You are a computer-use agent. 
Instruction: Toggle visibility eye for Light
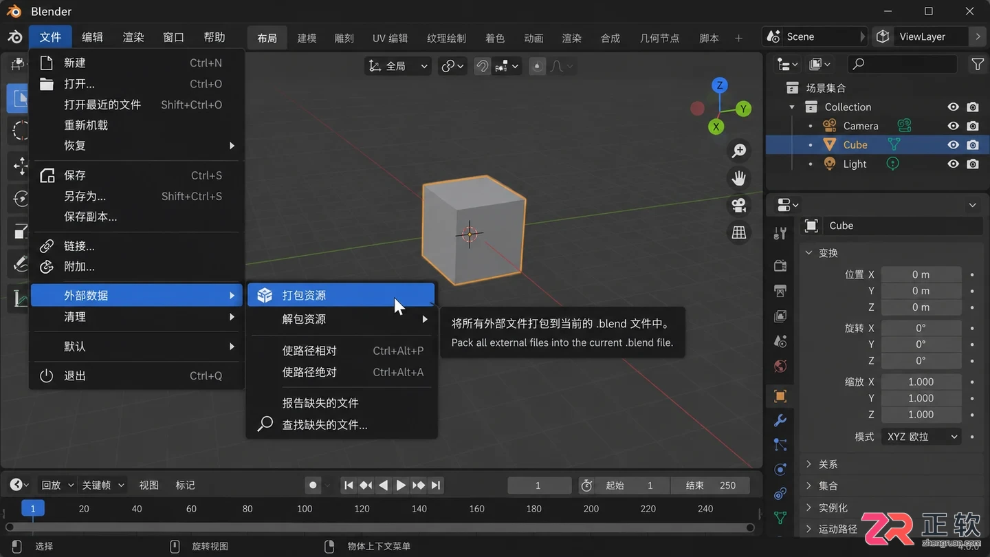pyautogui.click(x=953, y=164)
